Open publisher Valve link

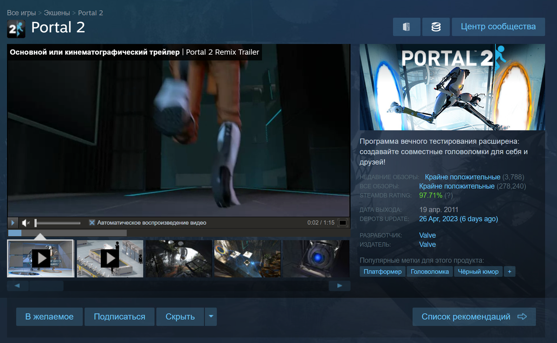(427, 244)
